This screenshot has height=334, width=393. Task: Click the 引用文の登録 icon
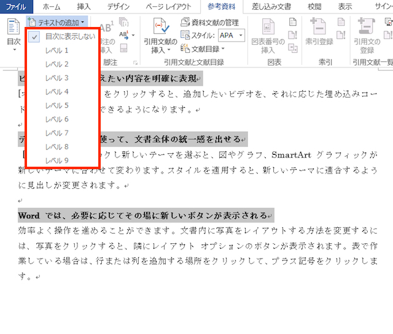tap(367, 26)
